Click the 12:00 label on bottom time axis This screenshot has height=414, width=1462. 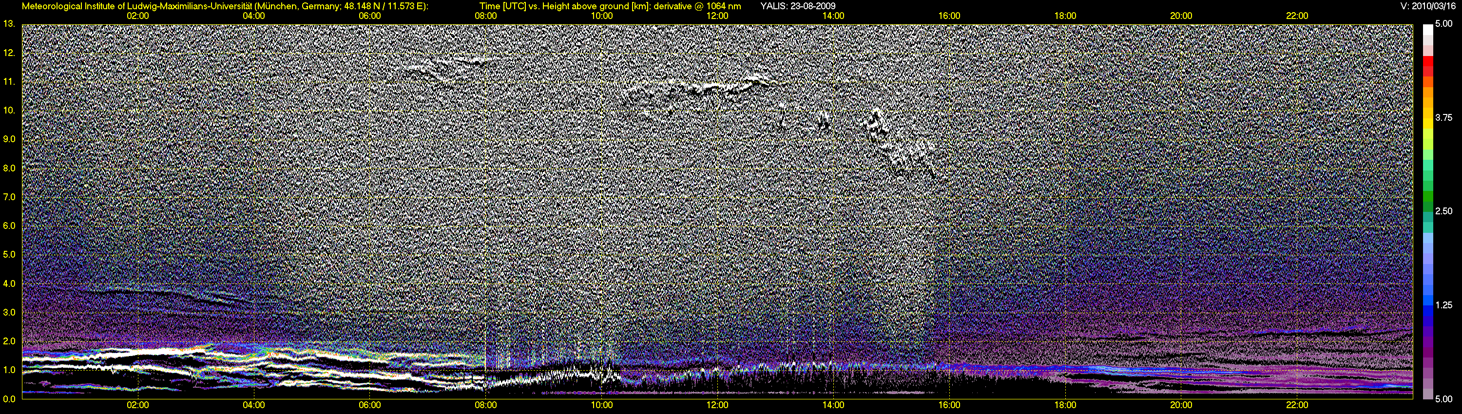(x=717, y=405)
